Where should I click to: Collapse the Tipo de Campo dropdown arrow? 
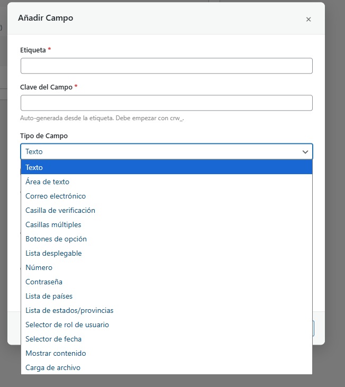tap(305, 152)
